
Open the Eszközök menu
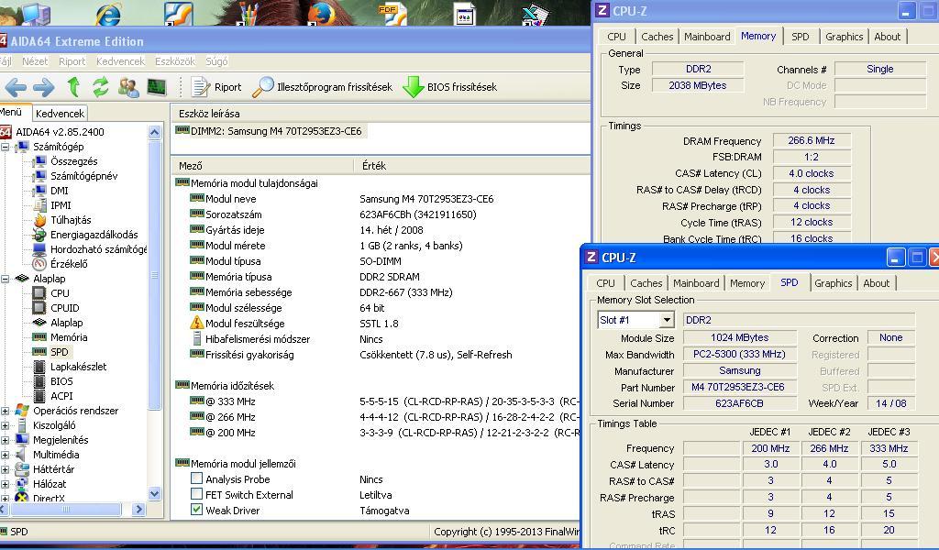coord(175,61)
